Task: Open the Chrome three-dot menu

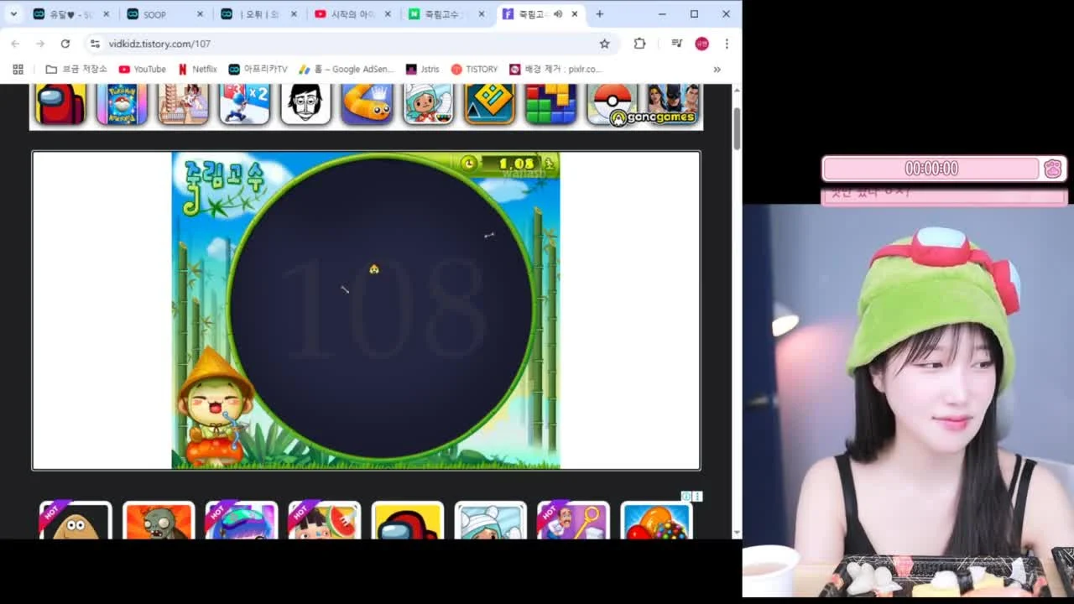Action: pos(727,44)
